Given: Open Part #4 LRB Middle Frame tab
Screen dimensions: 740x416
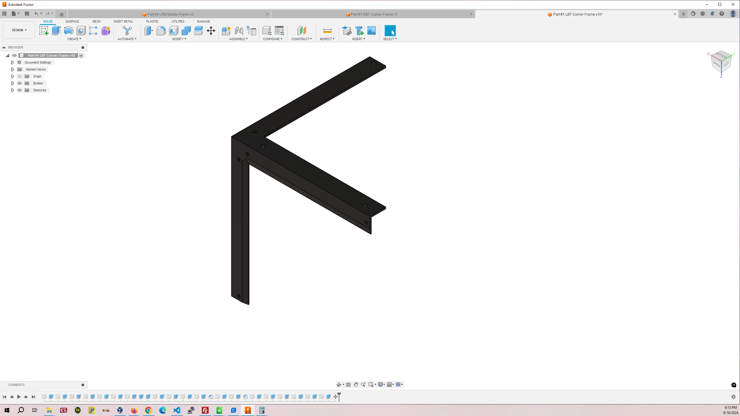Looking at the screenshot, I should (170, 14).
